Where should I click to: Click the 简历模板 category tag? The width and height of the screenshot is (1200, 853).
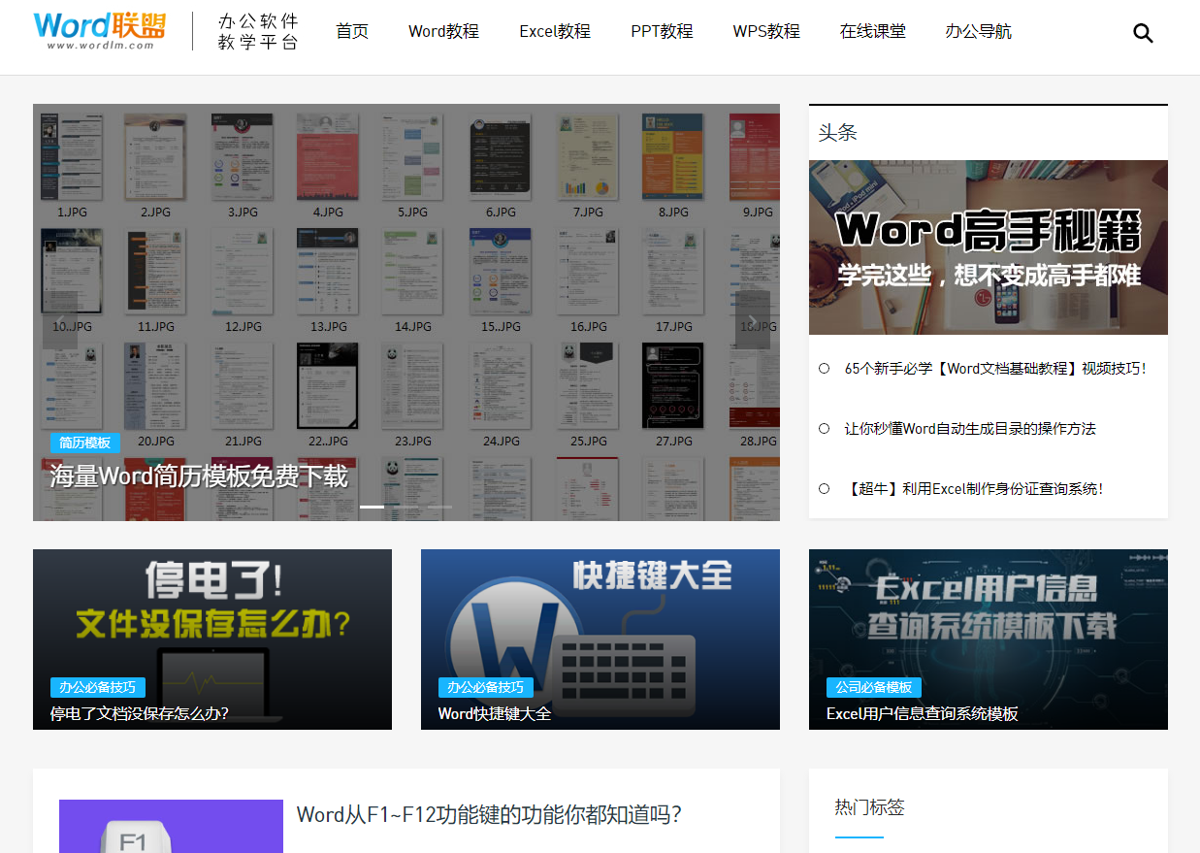(x=85, y=443)
